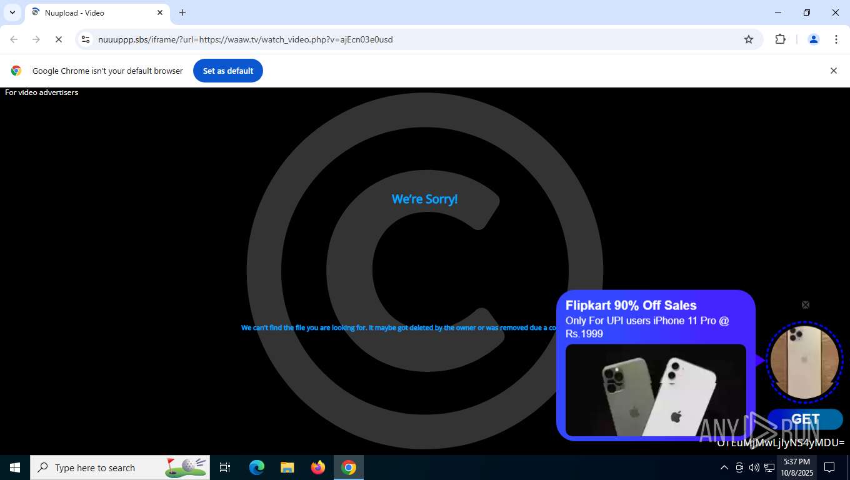850x480 pixels.
Task: Click the Set as default button
Action: pyautogui.click(x=228, y=71)
